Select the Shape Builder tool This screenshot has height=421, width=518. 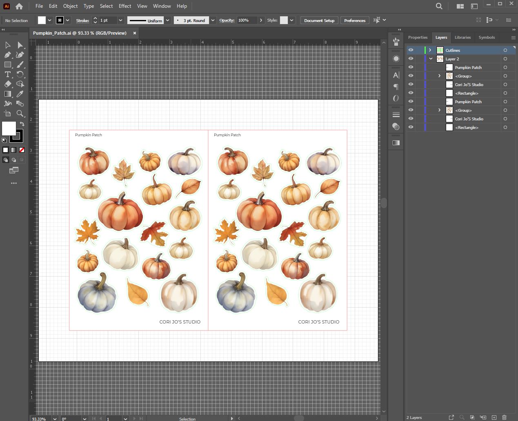(20, 84)
